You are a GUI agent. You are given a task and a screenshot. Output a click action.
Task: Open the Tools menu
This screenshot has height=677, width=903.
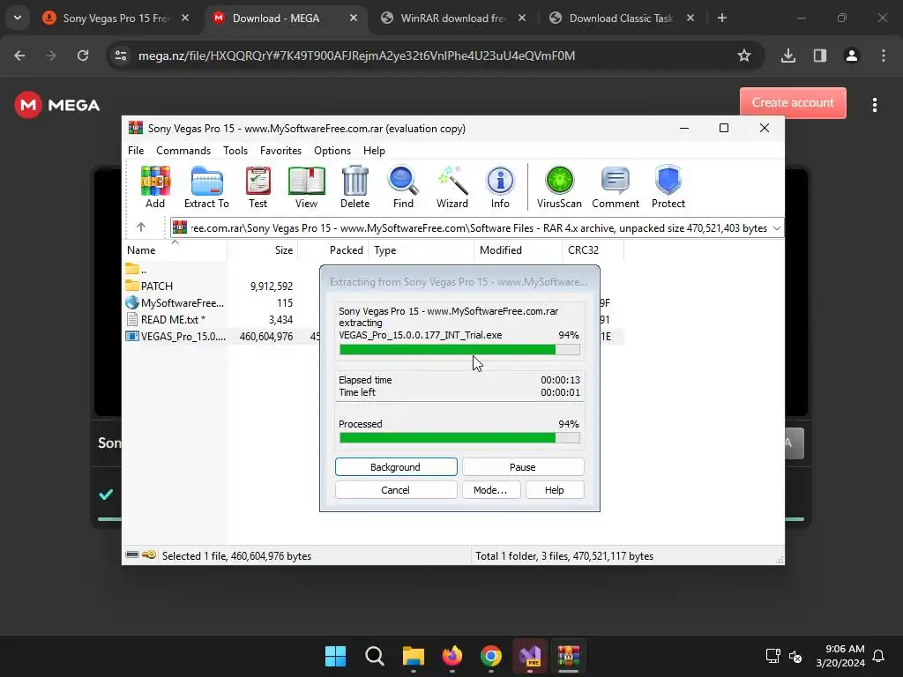[235, 150]
